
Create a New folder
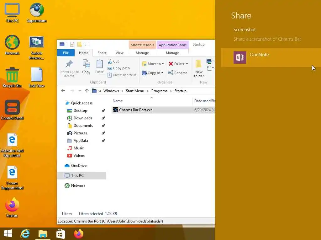199,69
